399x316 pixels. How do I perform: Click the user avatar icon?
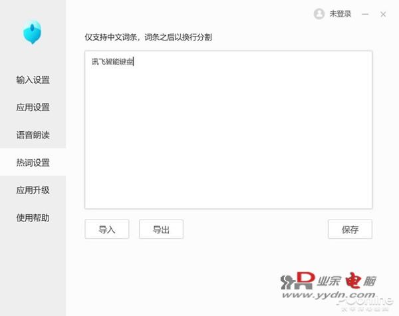(x=319, y=14)
